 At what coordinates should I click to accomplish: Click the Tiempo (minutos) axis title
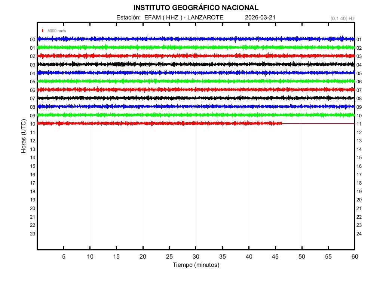click(x=196, y=265)
